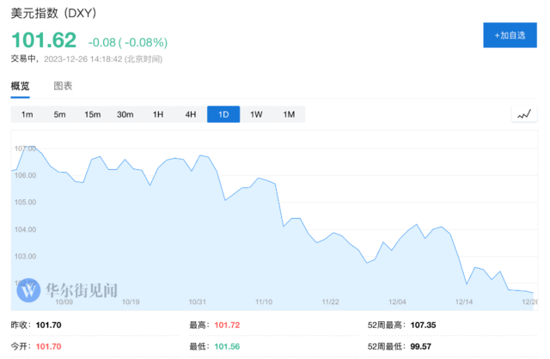Click the 10/31 date on the axis
This screenshot has width=550, height=359.
198,302
